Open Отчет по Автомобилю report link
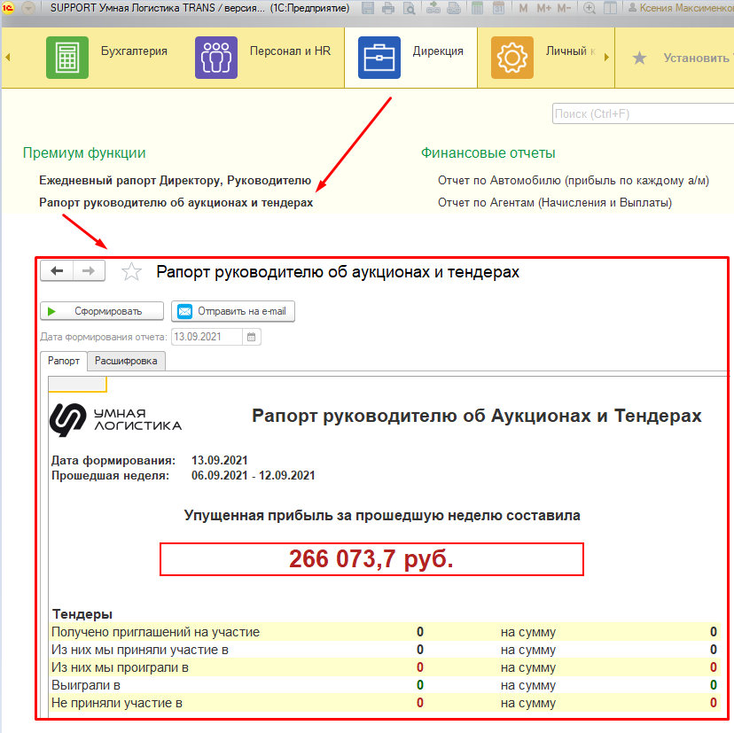734x733 pixels. click(574, 181)
